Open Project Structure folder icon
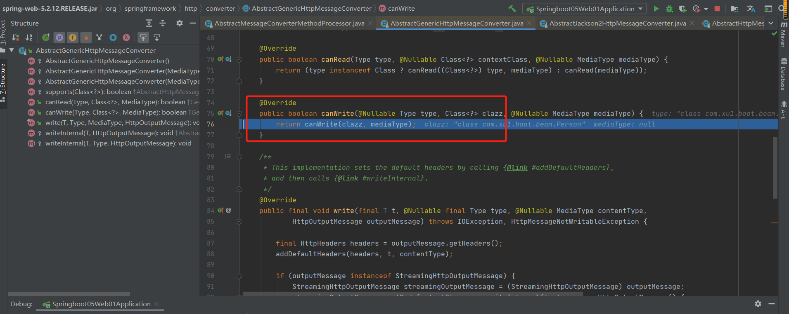 [734, 9]
